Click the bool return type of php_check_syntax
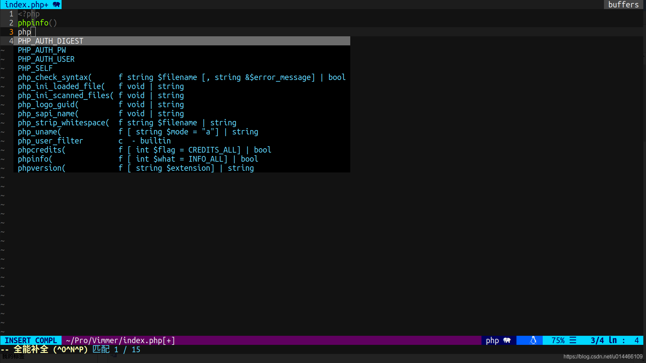 click(x=337, y=77)
